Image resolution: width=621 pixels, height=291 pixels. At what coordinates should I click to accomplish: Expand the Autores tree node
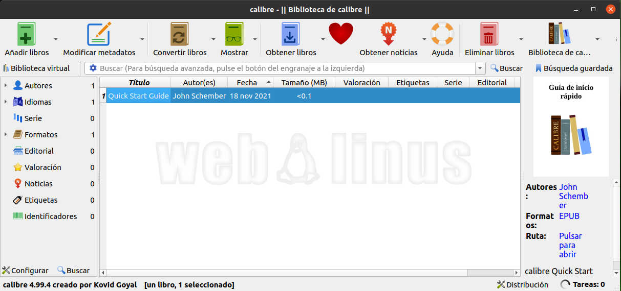point(6,86)
